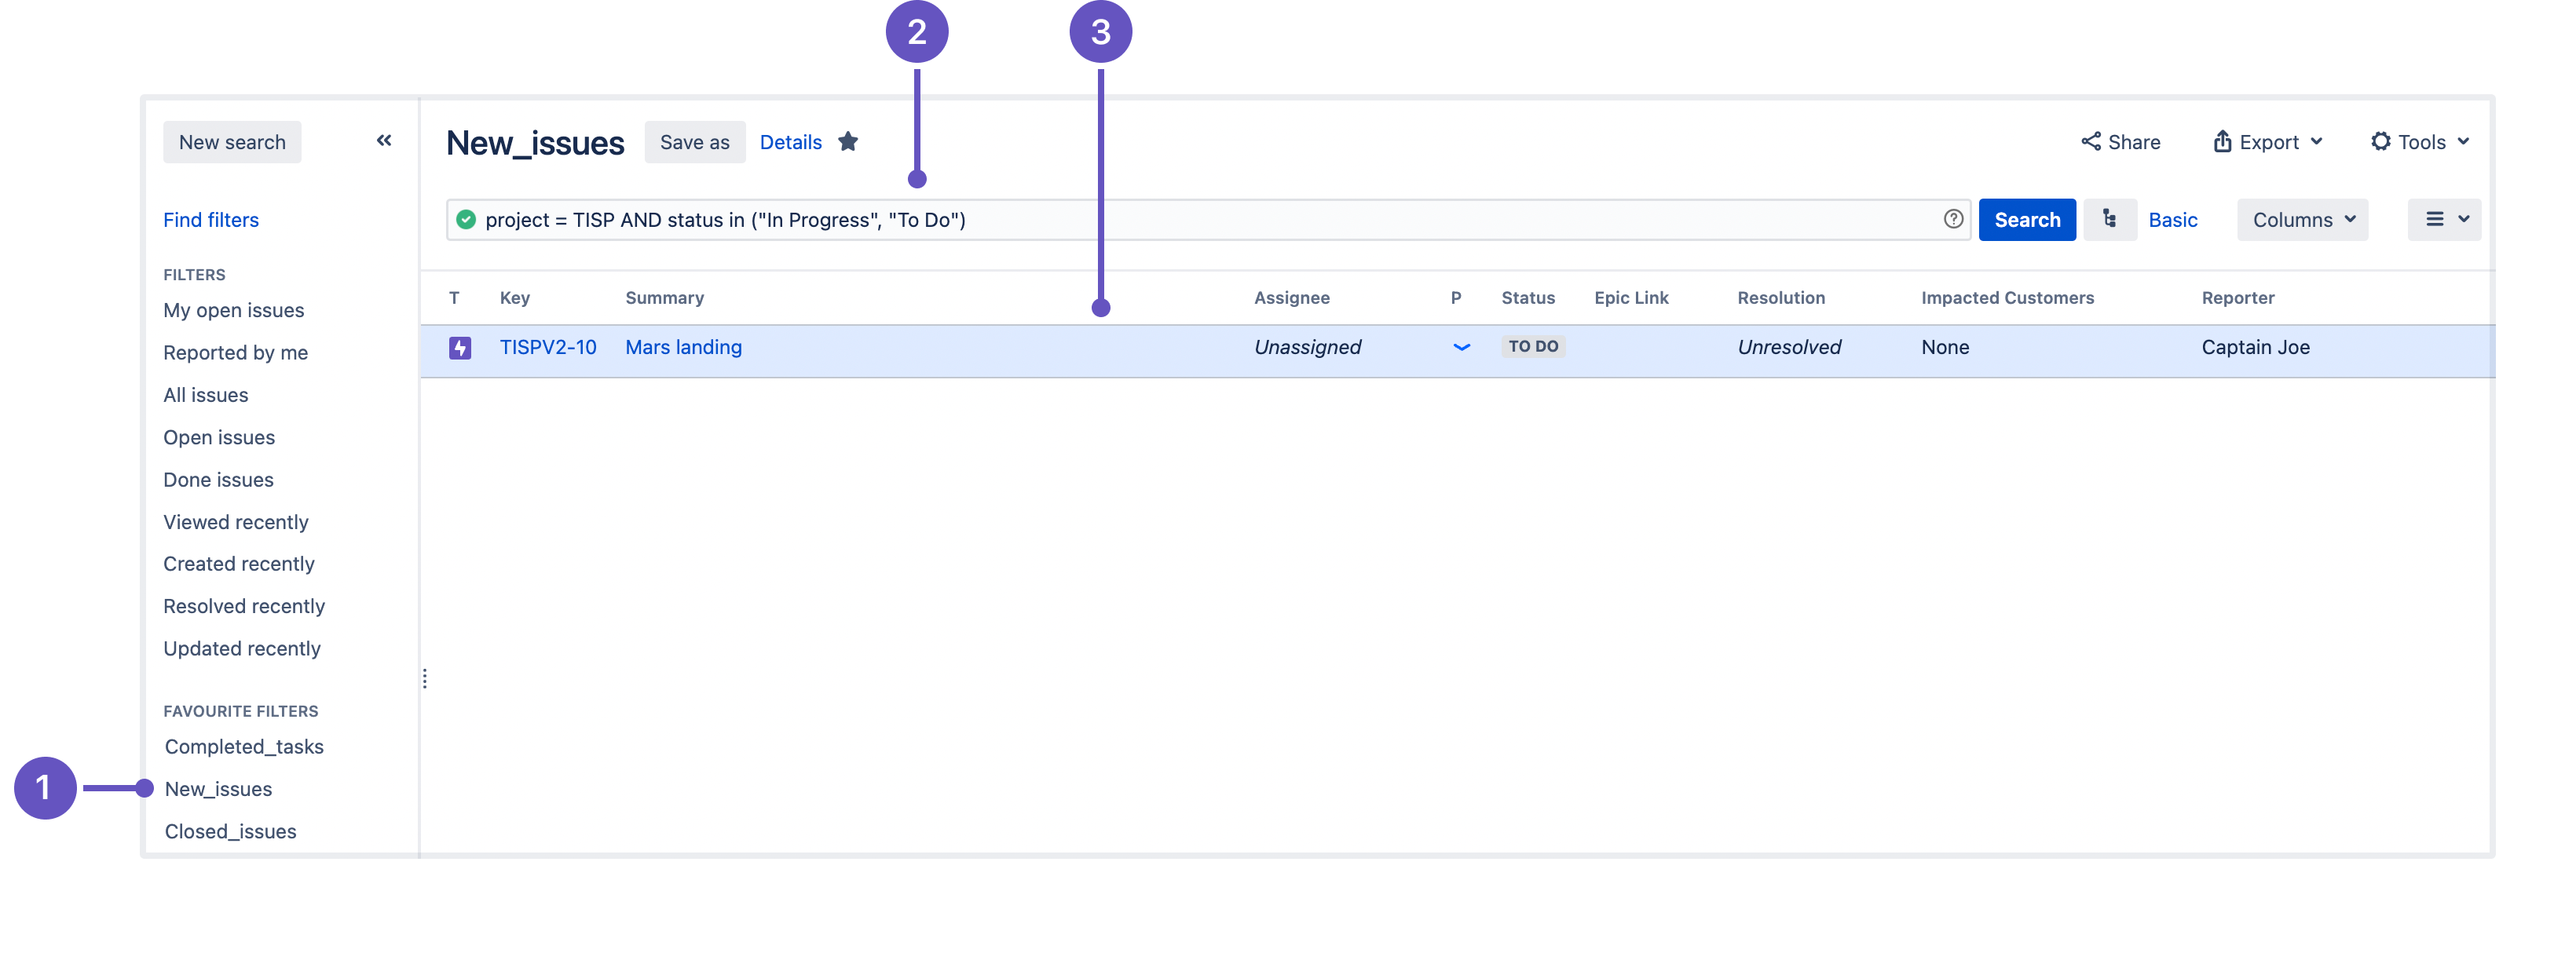Screen dimensions: 2576x953
Task: Open the list view switcher dropdown
Action: tap(2444, 219)
